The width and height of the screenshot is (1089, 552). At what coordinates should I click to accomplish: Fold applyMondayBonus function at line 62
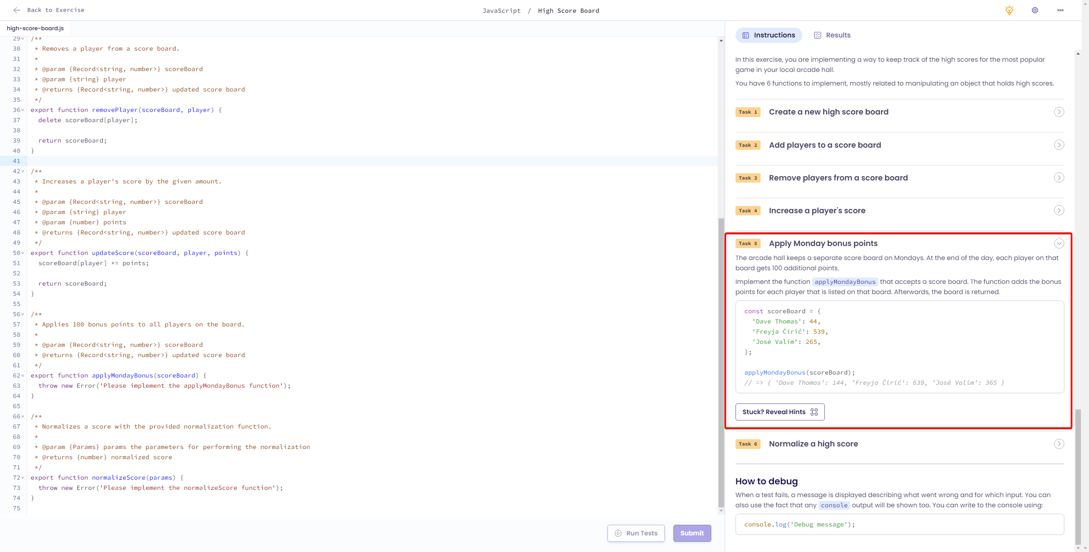click(23, 376)
